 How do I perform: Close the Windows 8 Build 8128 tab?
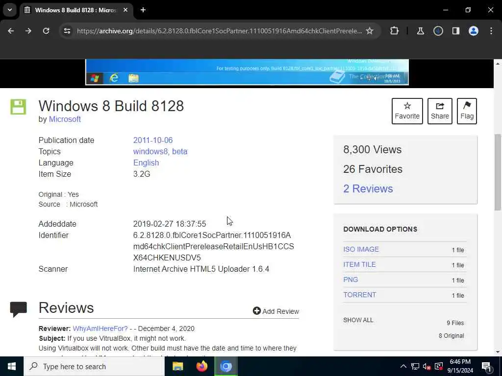125,10
